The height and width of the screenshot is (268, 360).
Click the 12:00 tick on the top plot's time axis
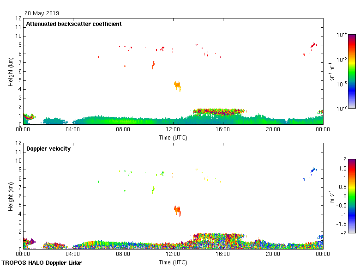coord(173,129)
